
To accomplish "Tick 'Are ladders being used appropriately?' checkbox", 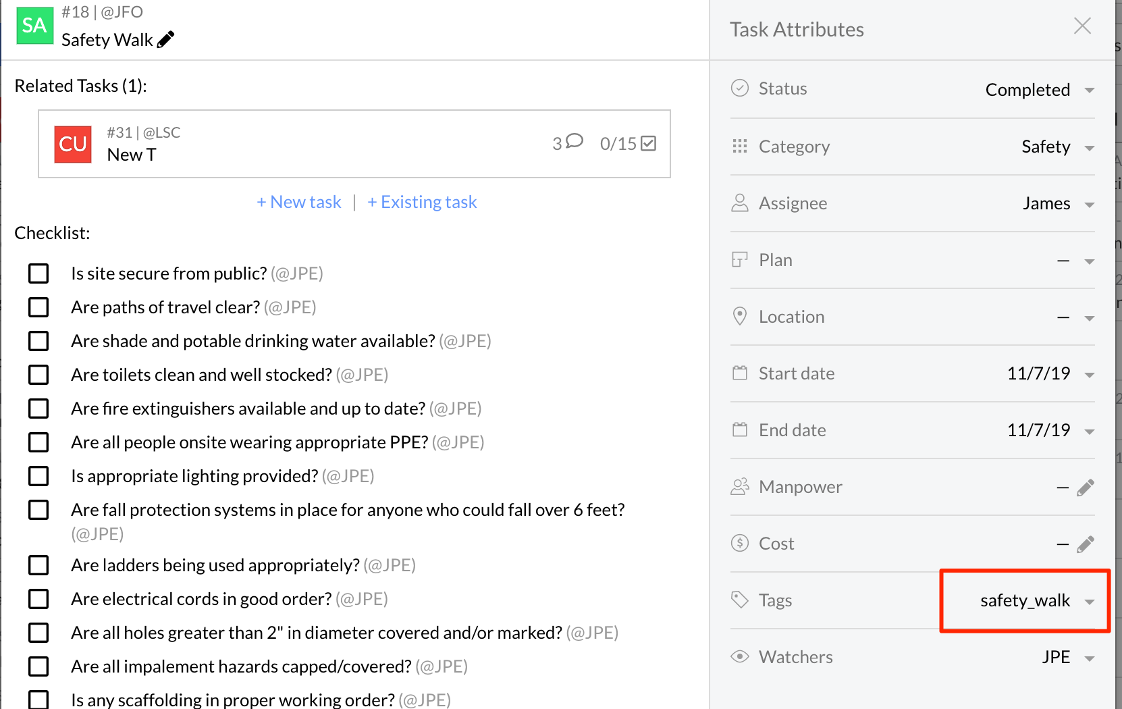I will (x=38, y=565).
